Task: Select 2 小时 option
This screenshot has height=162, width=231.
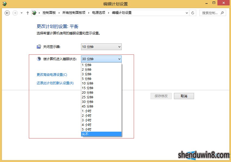Action: coord(101,116)
